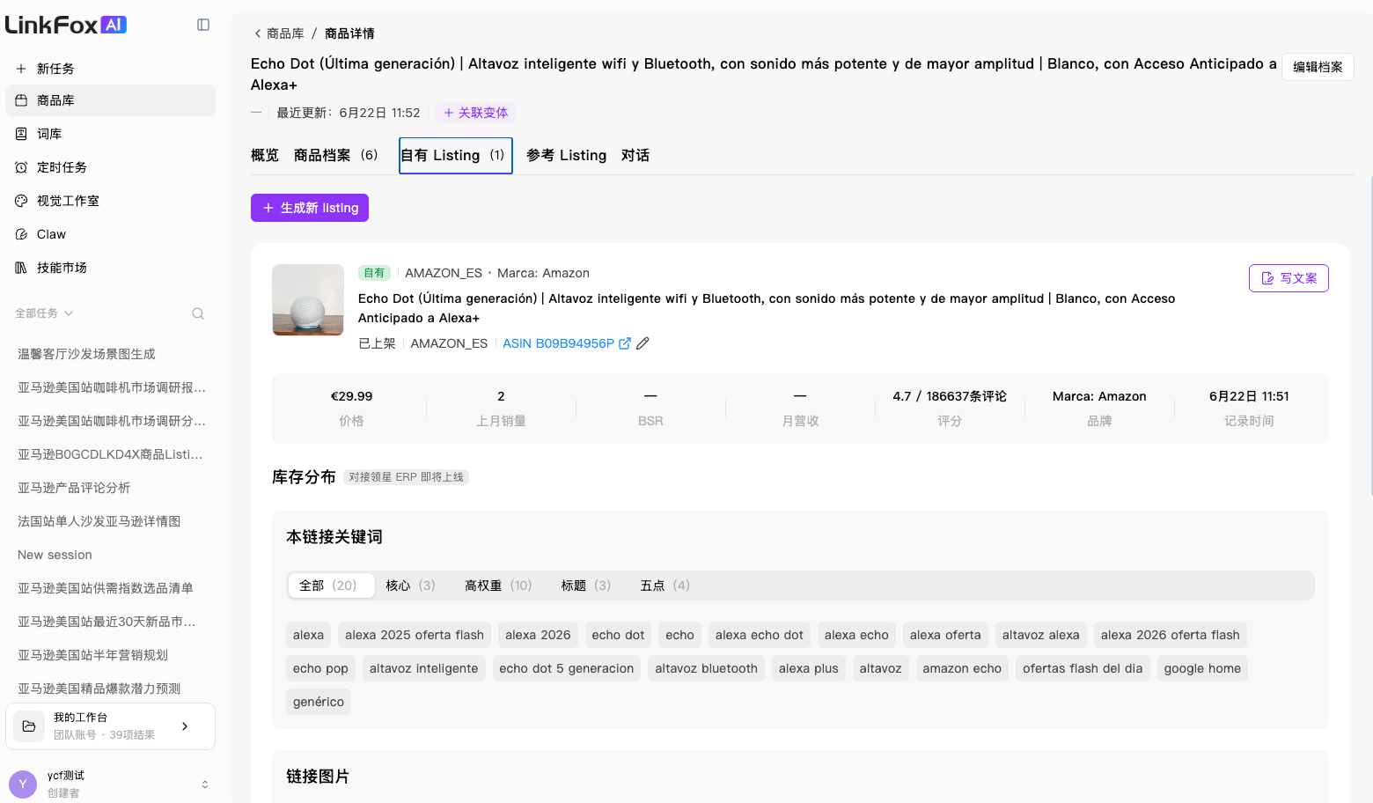Open ycf测试 account switcher arrows
The image size is (1373, 803).
(205, 785)
